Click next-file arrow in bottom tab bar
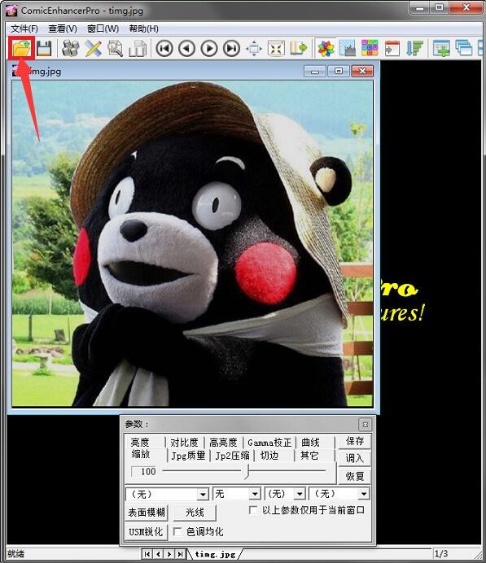The width and height of the screenshot is (486, 563). (x=169, y=554)
